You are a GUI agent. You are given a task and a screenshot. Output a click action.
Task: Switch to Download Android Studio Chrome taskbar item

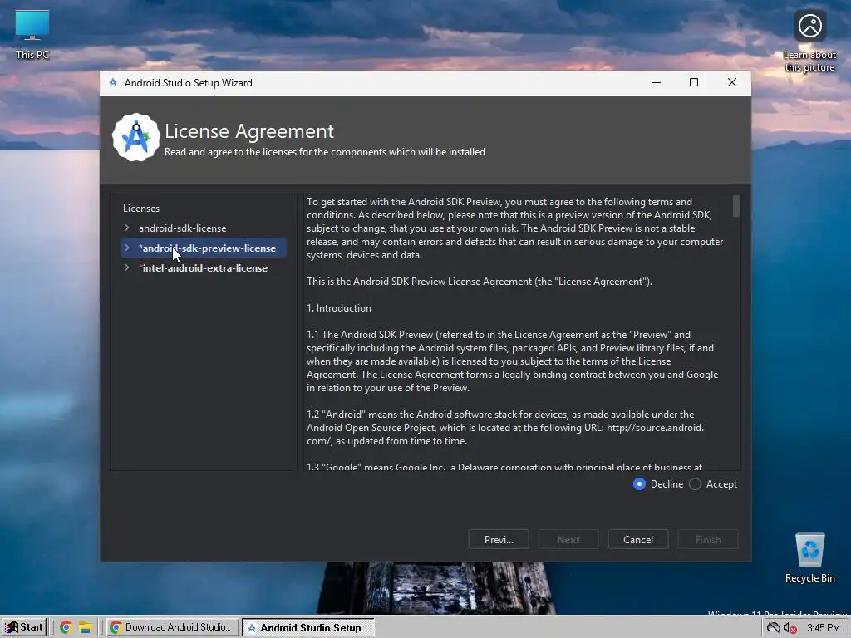click(173, 627)
